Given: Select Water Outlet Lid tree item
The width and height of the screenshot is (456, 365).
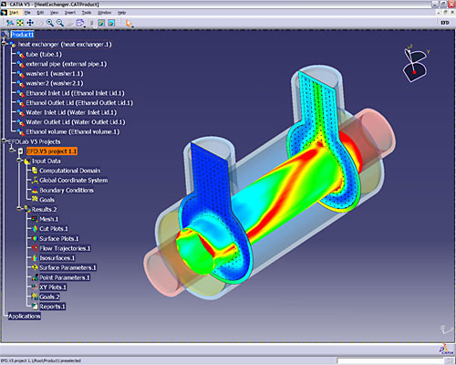Looking at the screenshot, I should click(76, 122).
